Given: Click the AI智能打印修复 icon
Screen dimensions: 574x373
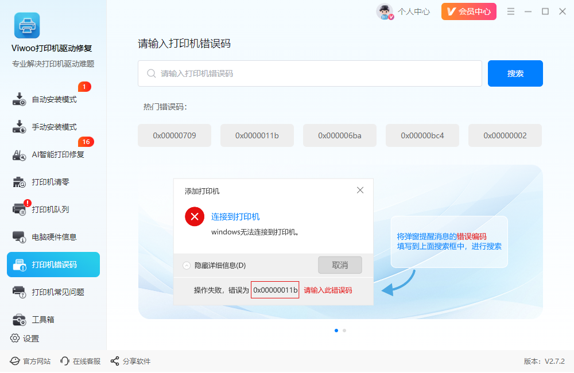Looking at the screenshot, I should pyautogui.click(x=19, y=155).
